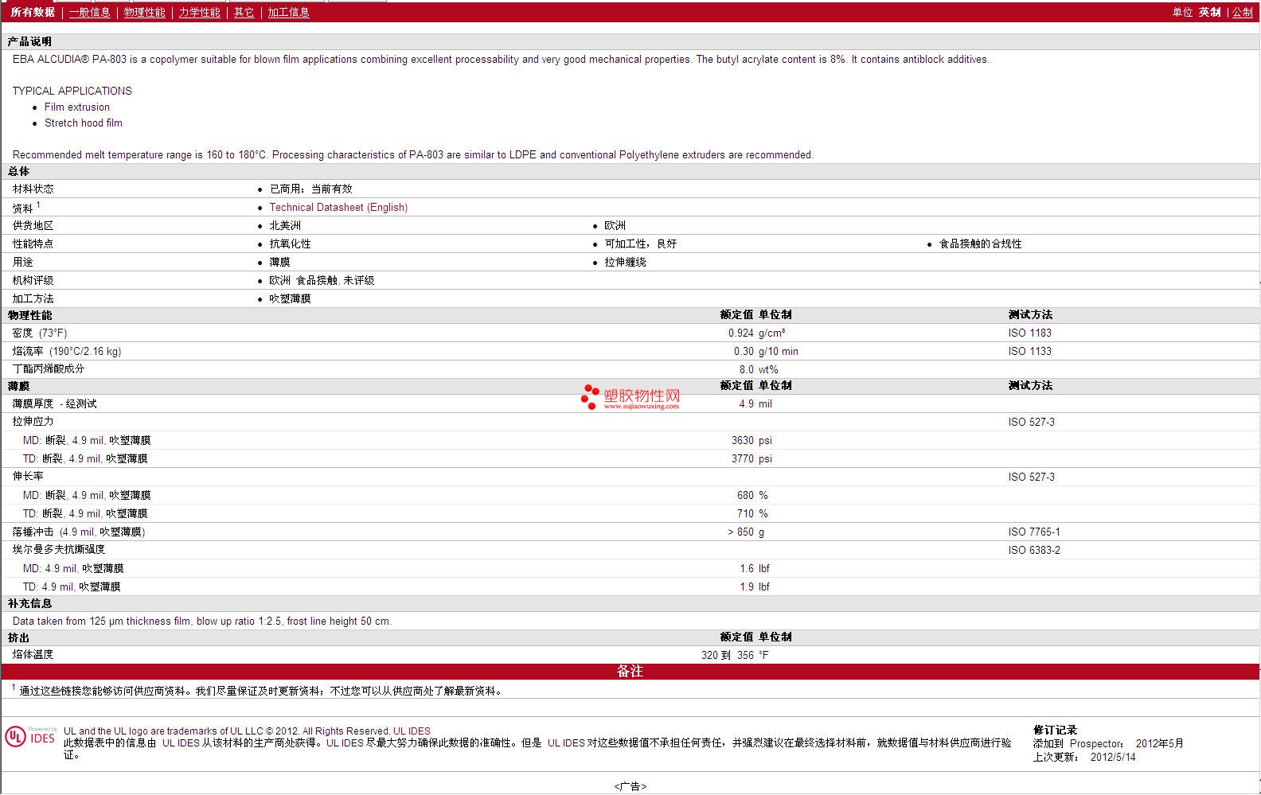Click the red 备注 header bar
Viewport: 1261px width, 795px height.
click(630, 672)
